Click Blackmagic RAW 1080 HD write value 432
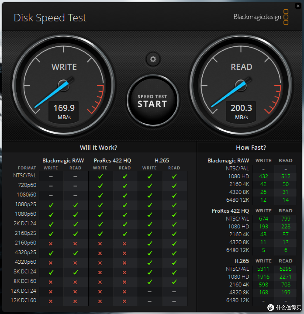Image resolution: width=304 pixels, height=314 pixels. [263, 176]
